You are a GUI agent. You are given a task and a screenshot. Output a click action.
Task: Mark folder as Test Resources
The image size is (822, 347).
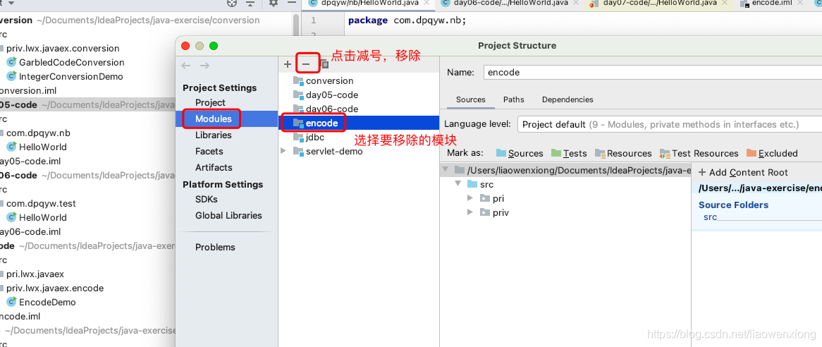(699, 153)
